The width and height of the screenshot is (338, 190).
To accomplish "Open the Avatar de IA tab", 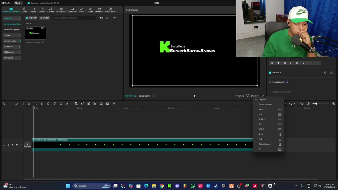I will point(110,10).
